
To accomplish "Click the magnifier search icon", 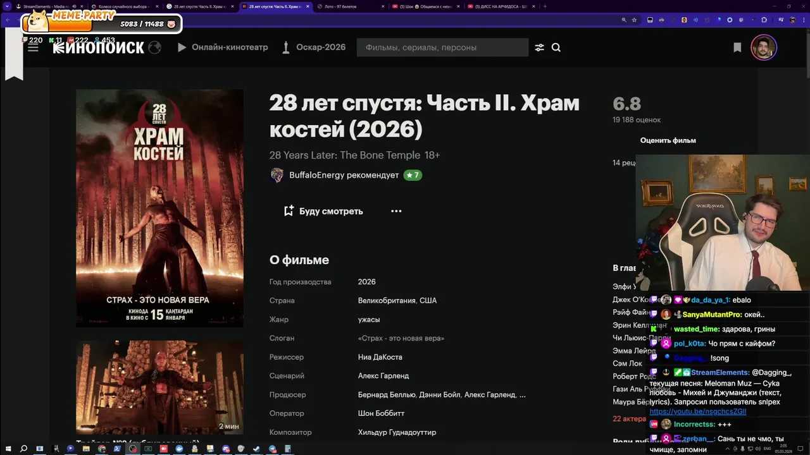I will (556, 47).
